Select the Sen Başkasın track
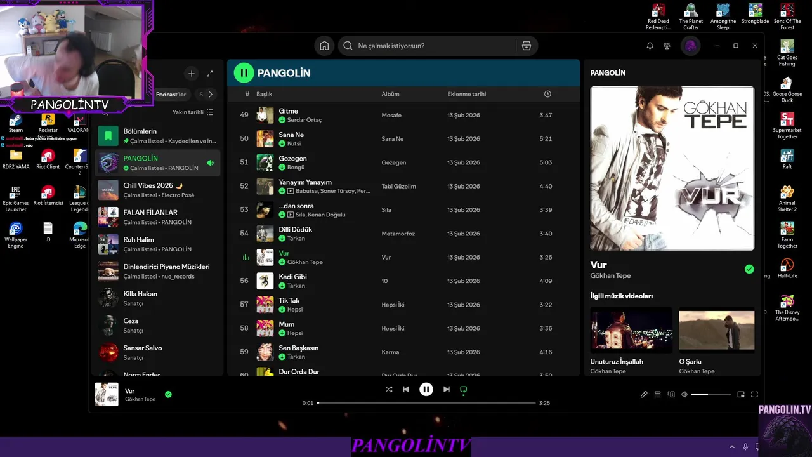Viewport: 812px width, 457px height. coord(403,352)
